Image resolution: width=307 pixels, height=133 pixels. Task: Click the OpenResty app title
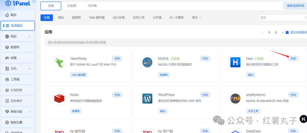point(78,59)
